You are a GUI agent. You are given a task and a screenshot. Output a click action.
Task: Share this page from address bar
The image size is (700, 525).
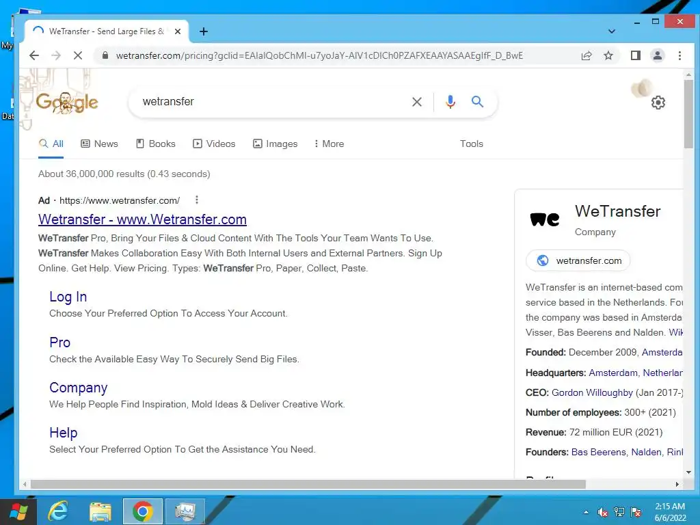pyautogui.click(x=586, y=55)
